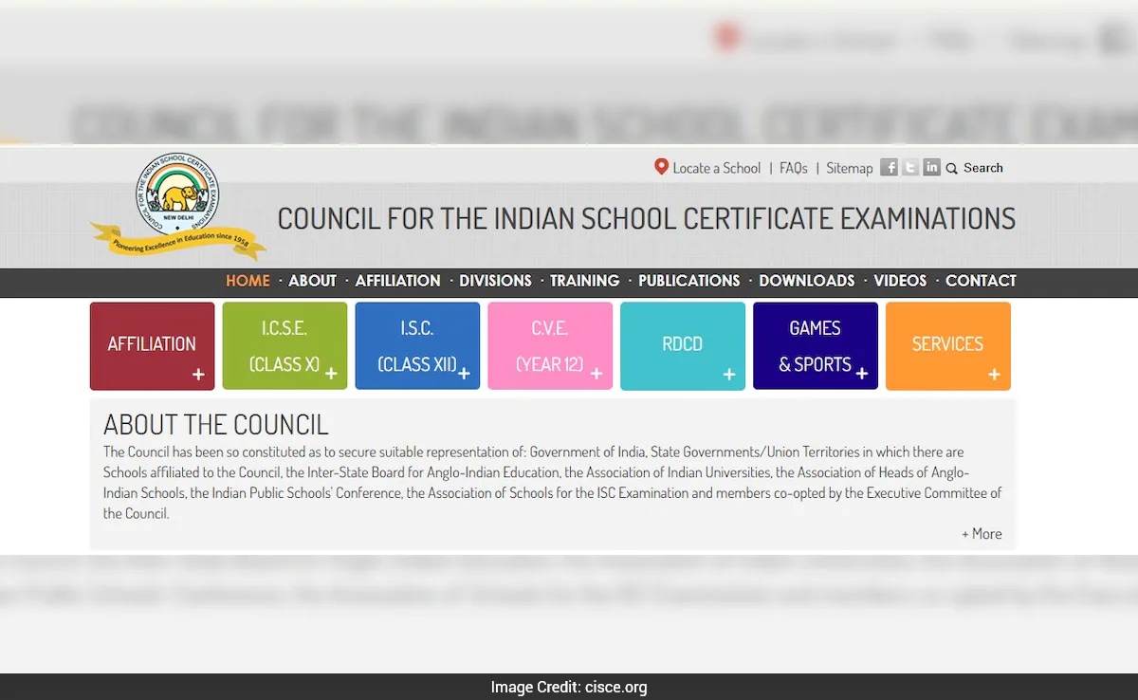Expand plus icon on Services tile
The image size is (1138, 700).
pos(994,375)
